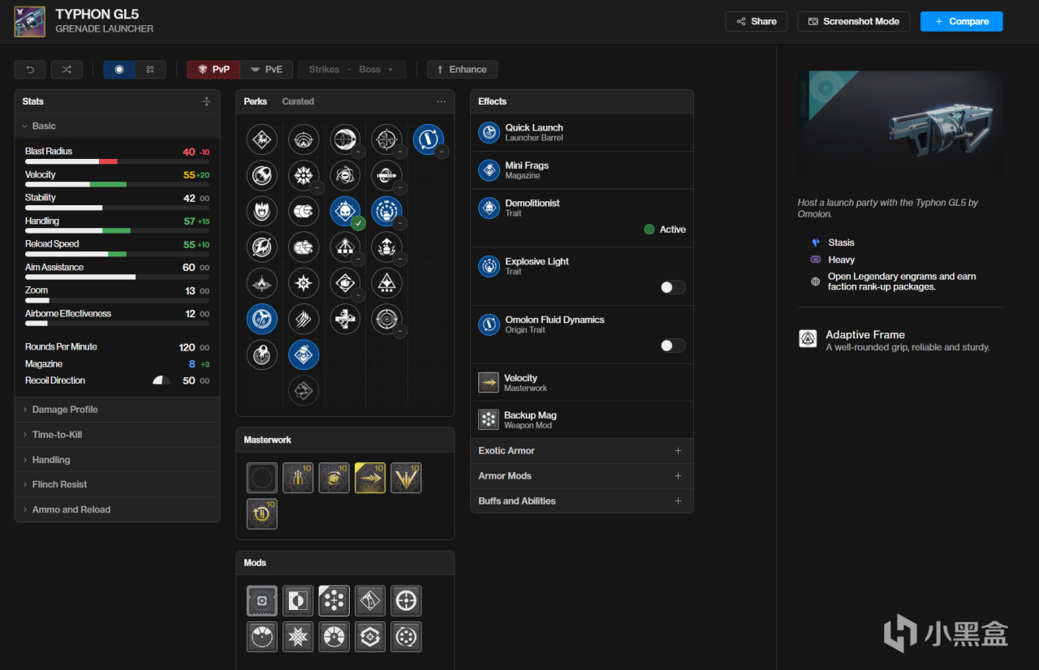Click the randomize shuffle button
This screenshot has width=1039, height=670.
[67, 70]
